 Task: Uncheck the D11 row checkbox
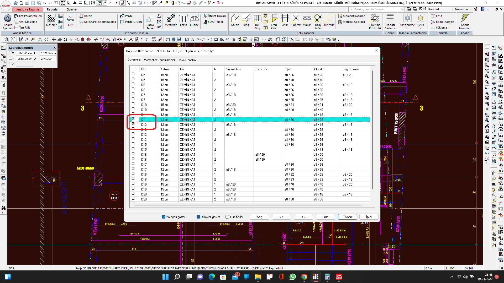point(133,119)
